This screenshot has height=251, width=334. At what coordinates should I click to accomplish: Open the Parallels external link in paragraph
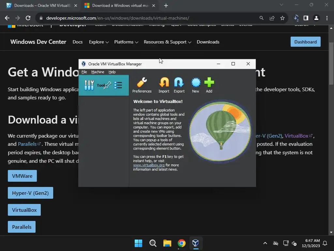pyautogui.click(x=29, y=144)
